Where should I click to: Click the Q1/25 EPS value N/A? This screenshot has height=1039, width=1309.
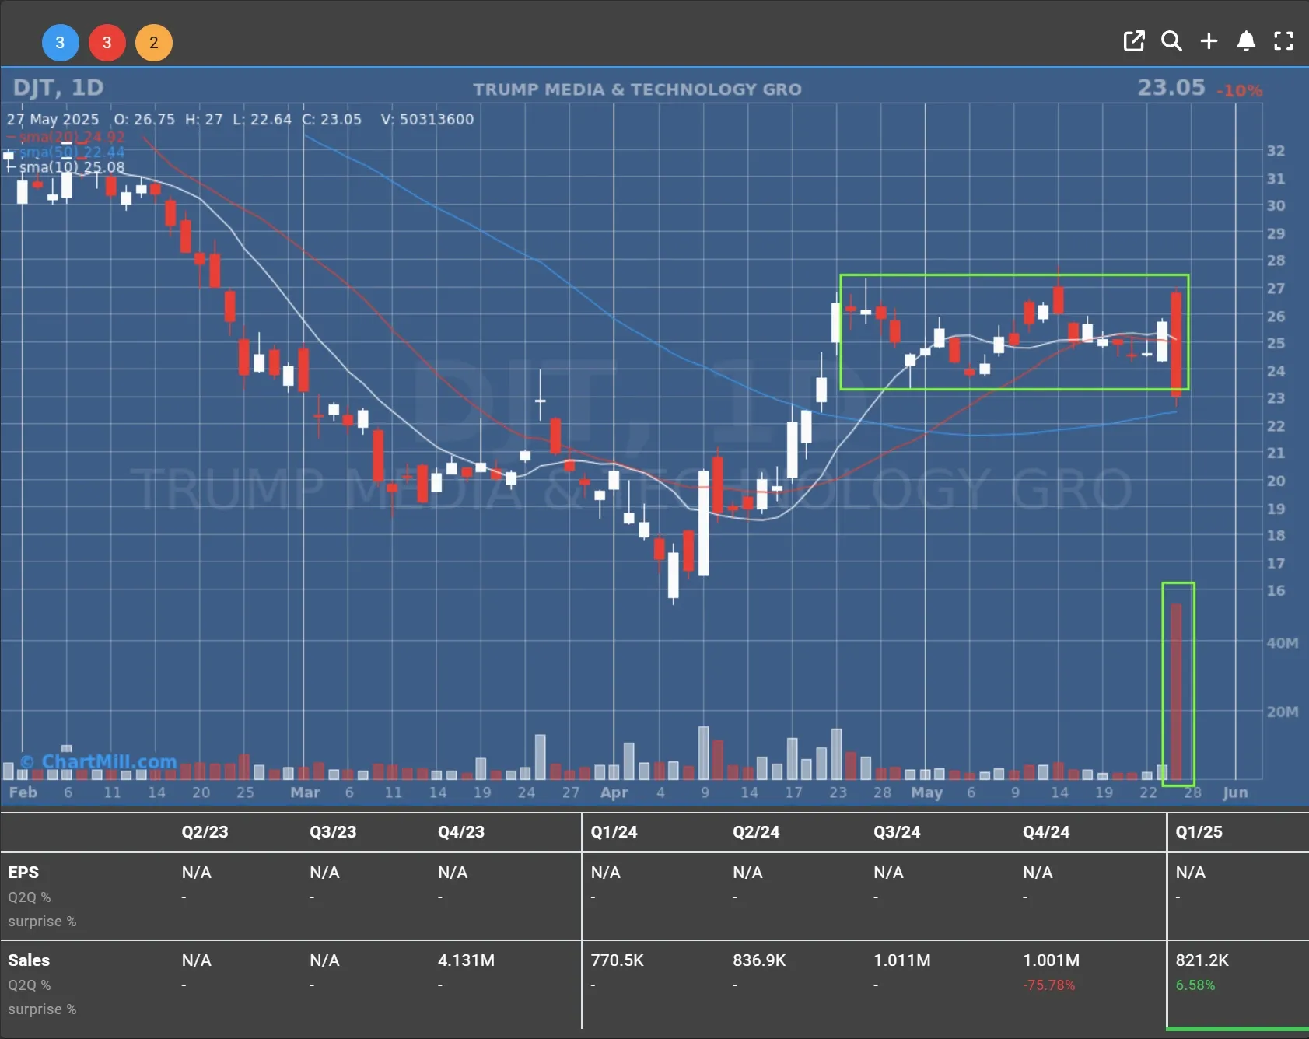coord(1190,873)
